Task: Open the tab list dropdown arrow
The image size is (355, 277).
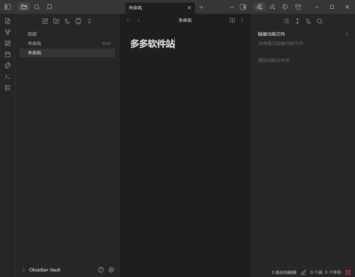Action: 232,7
